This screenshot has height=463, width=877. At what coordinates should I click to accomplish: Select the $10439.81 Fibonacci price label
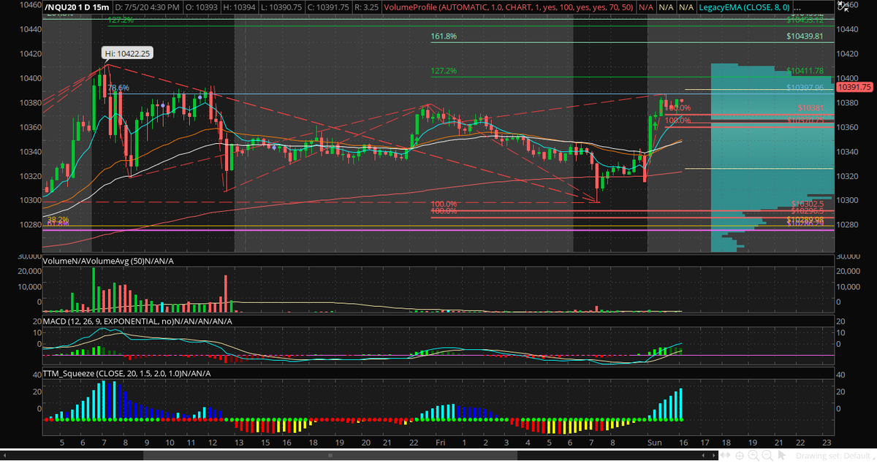pos(805,36)
